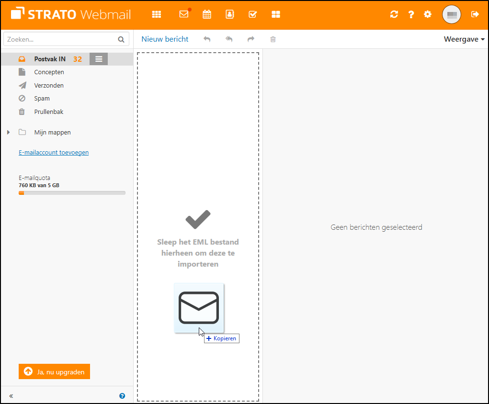Open the Mail envelope icon in the top bar
Image resolution: width=489 pixels, height=404 pixels.
pos(183,14)
